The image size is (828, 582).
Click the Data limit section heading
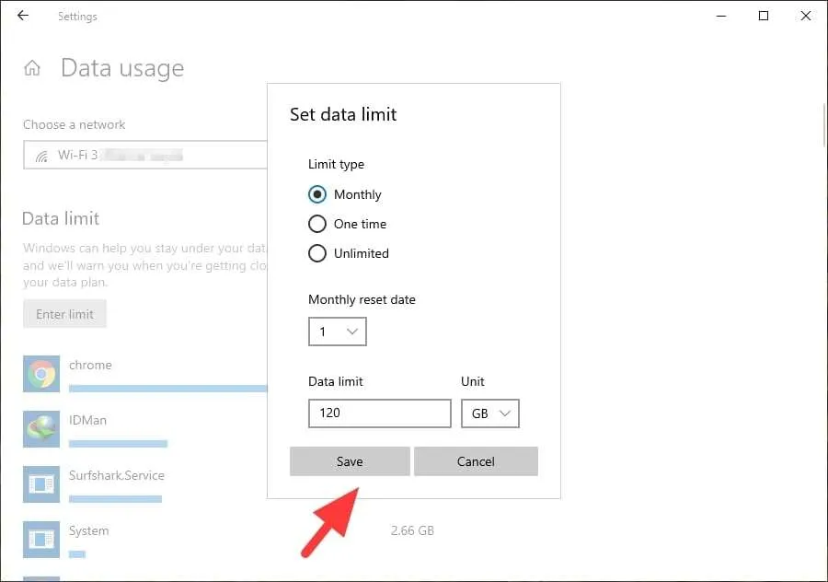(x=61, y=219)
